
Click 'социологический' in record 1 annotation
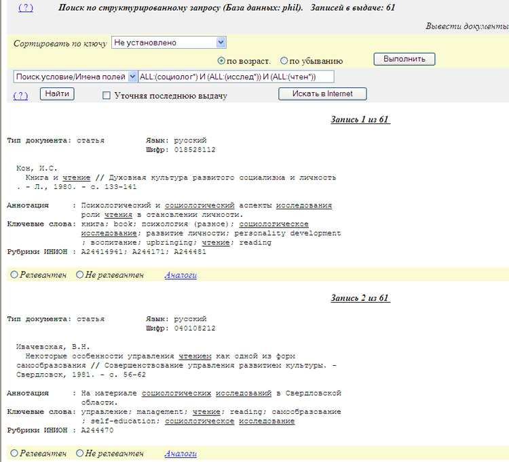coord(200,205)
